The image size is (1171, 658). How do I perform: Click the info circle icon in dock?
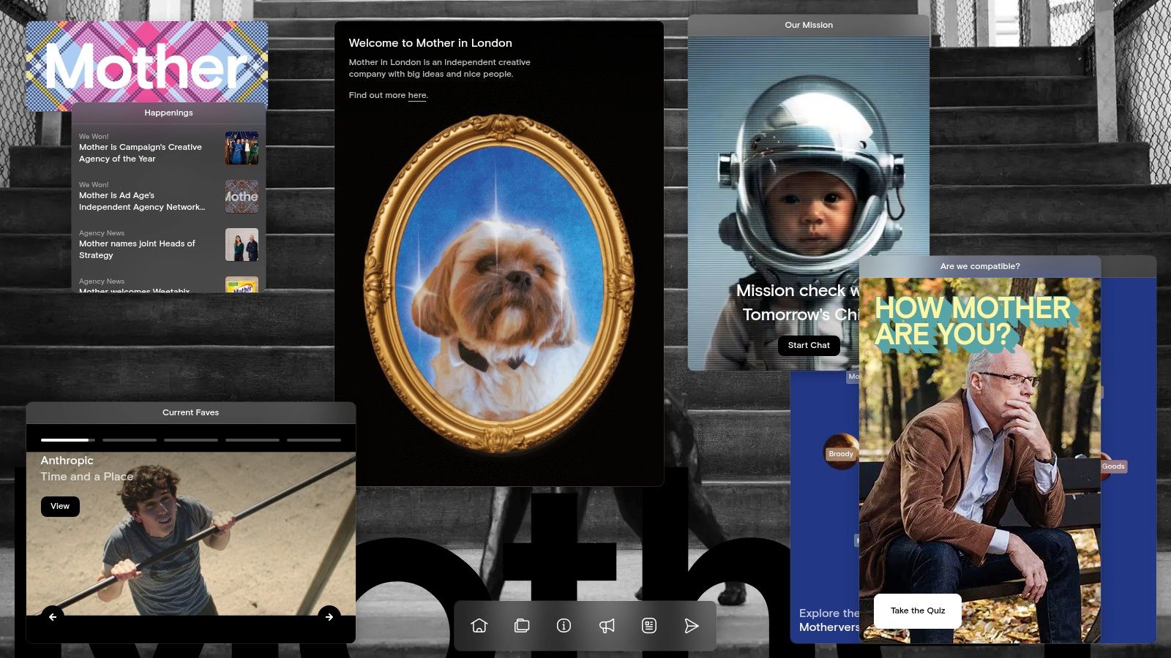click(564, 626)
